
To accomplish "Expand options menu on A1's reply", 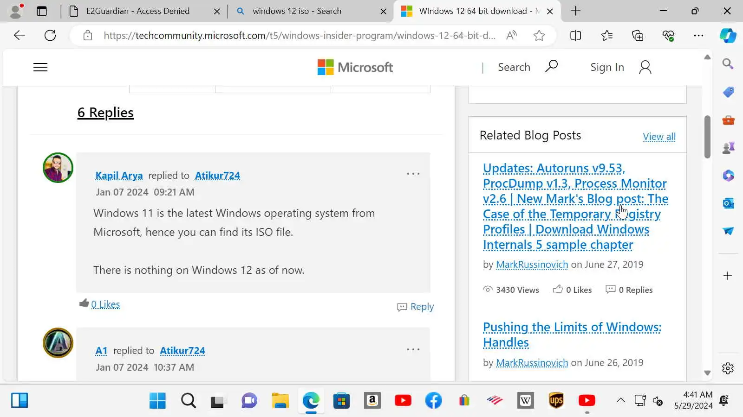I will [x=413, y=349].
